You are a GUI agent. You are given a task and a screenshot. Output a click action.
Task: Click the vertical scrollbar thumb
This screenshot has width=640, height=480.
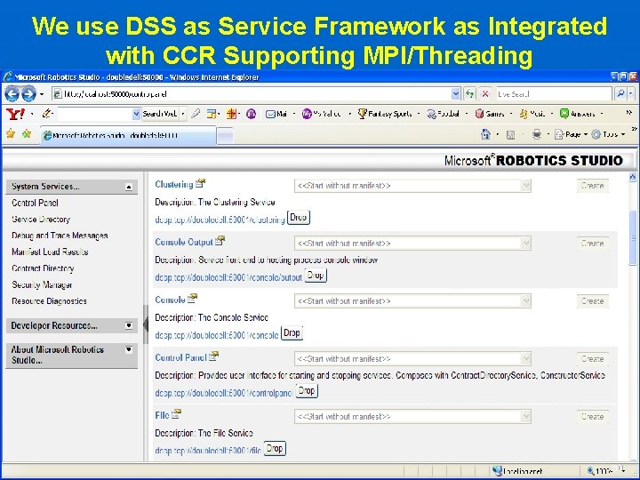click(x=633, y=238)
